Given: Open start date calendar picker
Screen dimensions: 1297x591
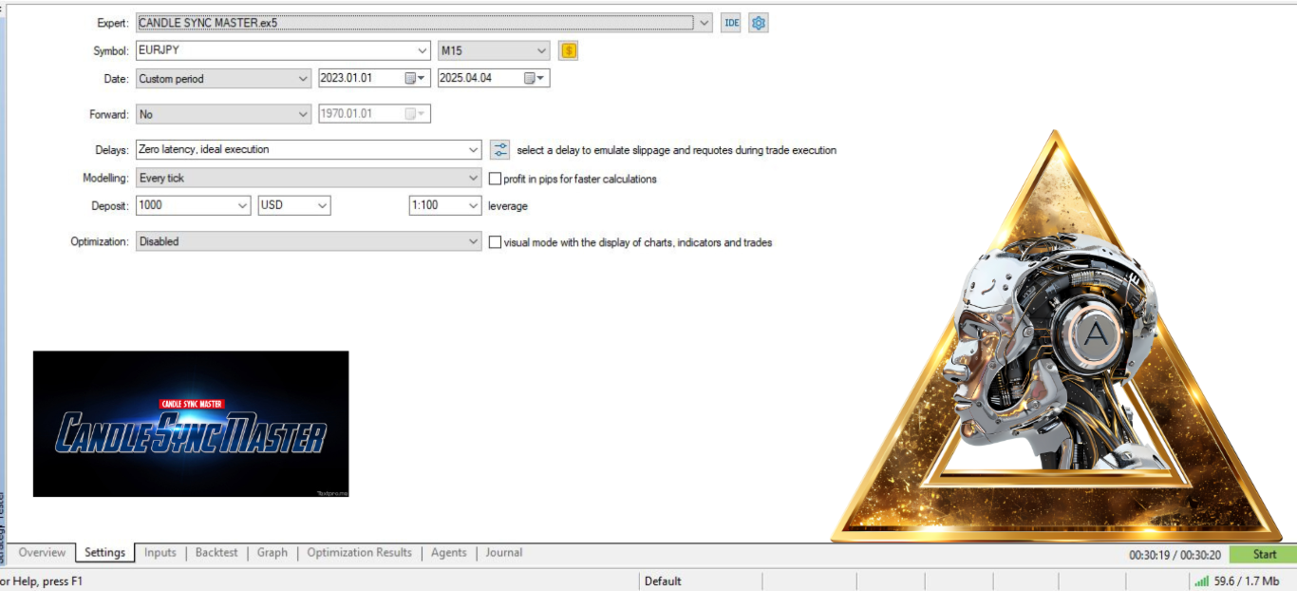Looking at the screenshot, I should click(x=416, y=79).
